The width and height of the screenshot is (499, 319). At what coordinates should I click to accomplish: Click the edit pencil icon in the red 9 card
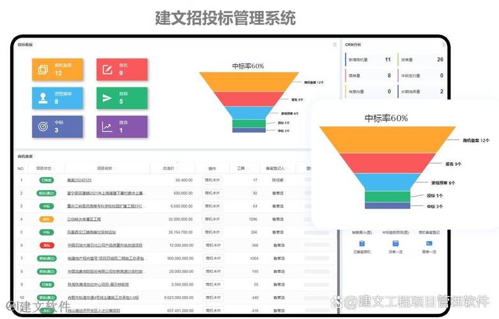pos(107,70)
